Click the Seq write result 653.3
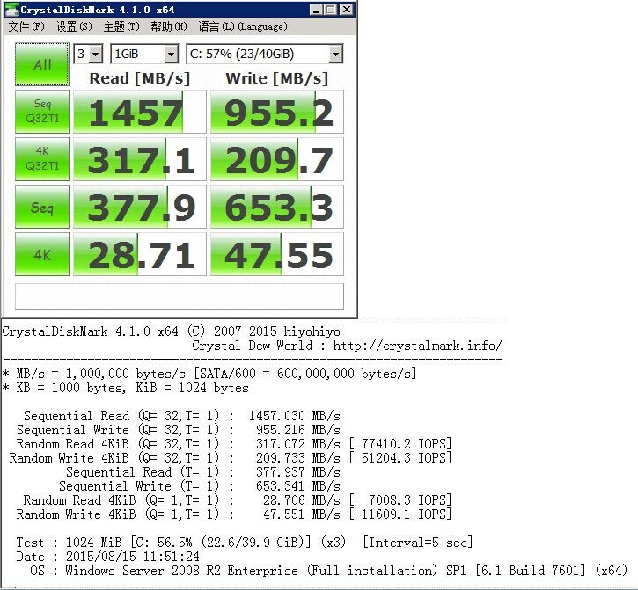The height and width of the screenshot is (590, 638). point(276,207)
